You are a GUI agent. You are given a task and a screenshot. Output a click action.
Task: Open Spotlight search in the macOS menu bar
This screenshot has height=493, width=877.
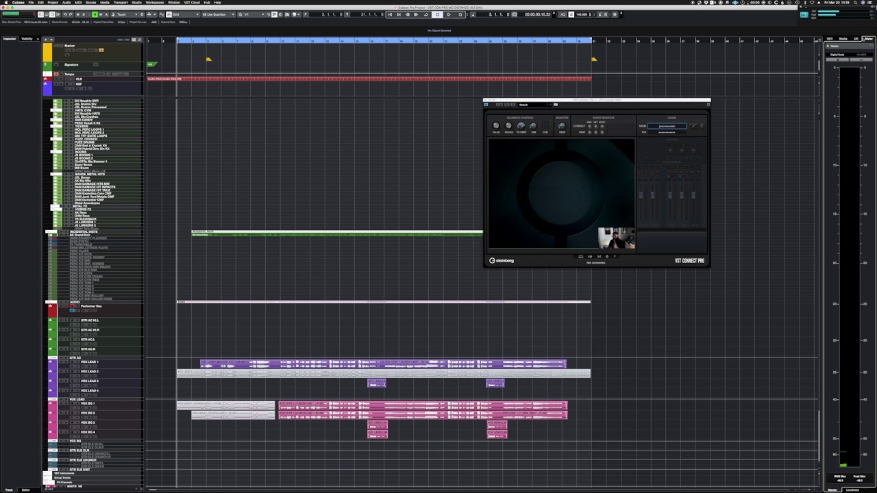856,3
